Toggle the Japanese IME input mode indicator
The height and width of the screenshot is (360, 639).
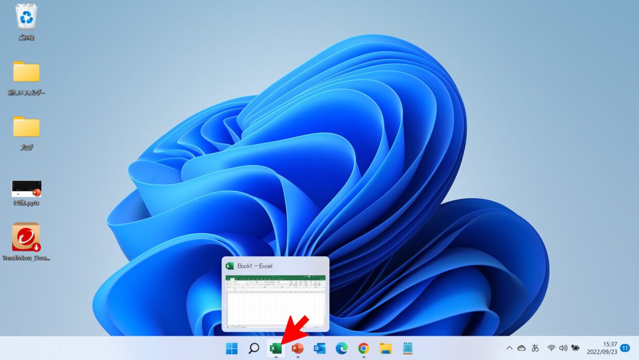(x=535, y=348)
